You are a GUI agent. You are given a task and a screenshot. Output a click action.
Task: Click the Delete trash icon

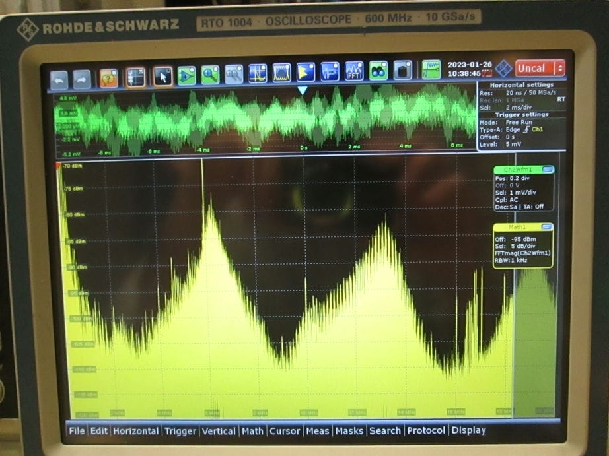[x=402, y=70]
